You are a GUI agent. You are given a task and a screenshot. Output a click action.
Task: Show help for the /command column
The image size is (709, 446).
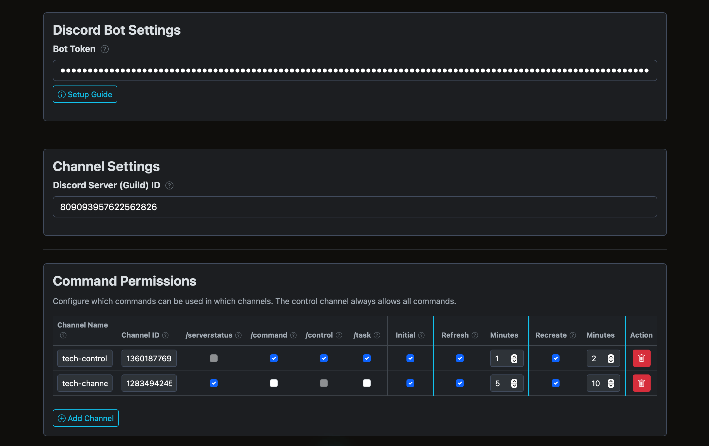click(x=294, y=335)
